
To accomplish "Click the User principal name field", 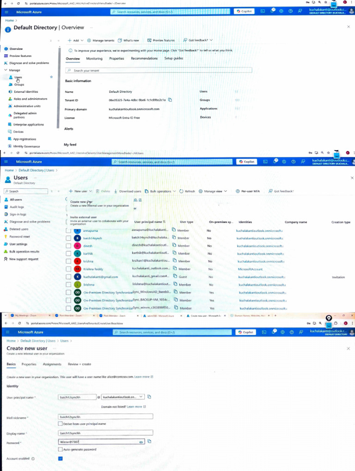I will (77, 397).
